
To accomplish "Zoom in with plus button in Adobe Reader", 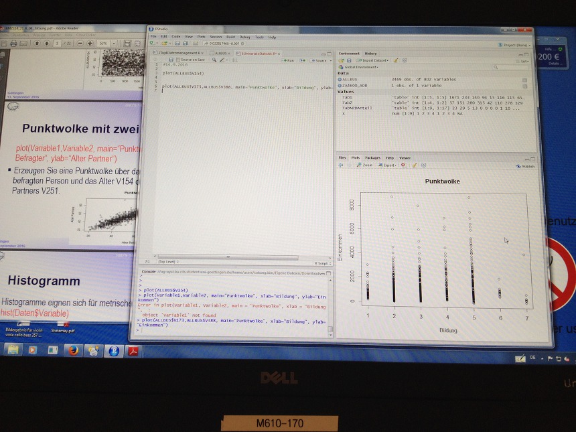I will (x=90, y=44).
